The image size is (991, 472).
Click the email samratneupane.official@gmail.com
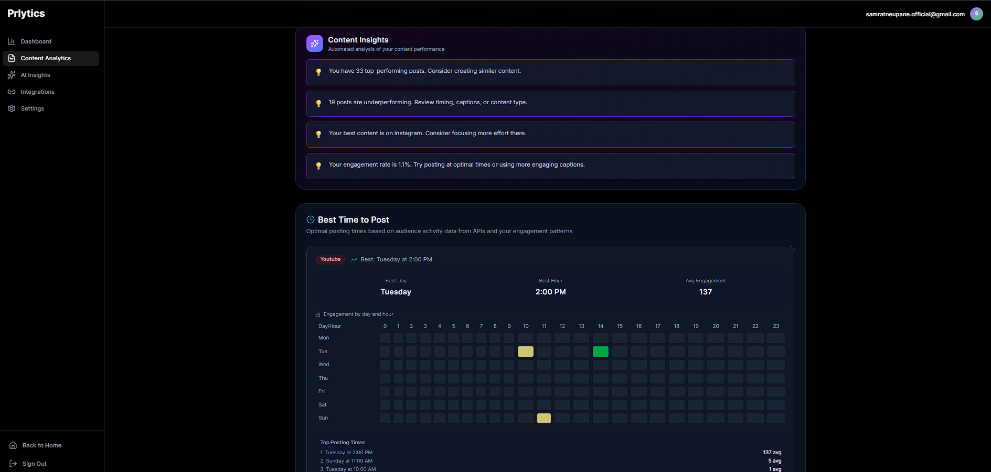coord(914,14)
